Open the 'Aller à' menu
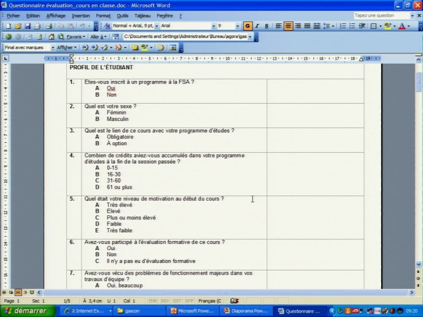The height and width of the screenshot is (317, 423). [98, 37]
